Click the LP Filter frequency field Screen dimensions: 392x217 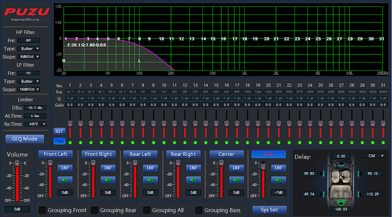[29, 73]
